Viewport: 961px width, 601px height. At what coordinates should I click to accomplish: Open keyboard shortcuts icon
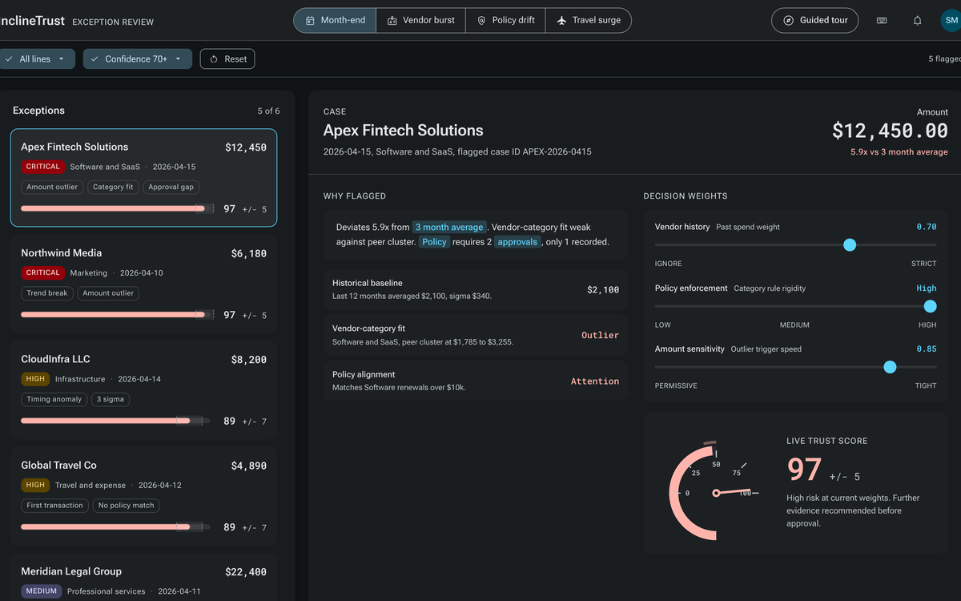click(x=882, y=21)
